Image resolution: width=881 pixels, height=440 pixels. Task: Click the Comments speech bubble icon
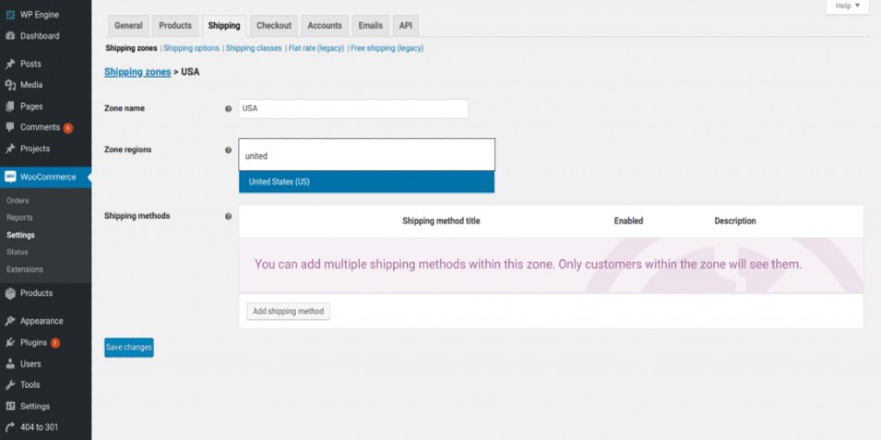(x=10, y=127)
